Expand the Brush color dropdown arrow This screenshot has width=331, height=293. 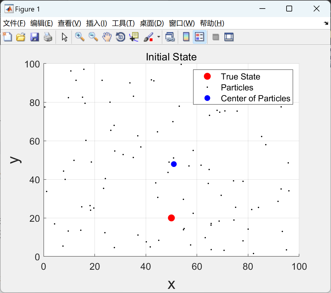pos(158,37)
